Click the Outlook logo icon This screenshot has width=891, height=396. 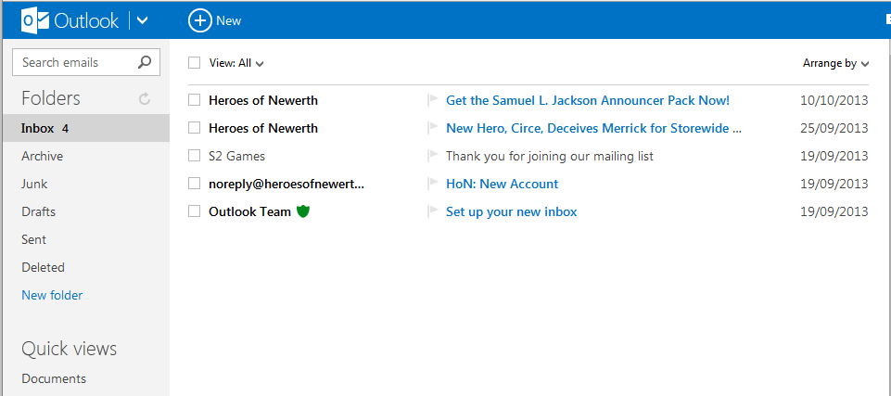(x=35, y=21)
